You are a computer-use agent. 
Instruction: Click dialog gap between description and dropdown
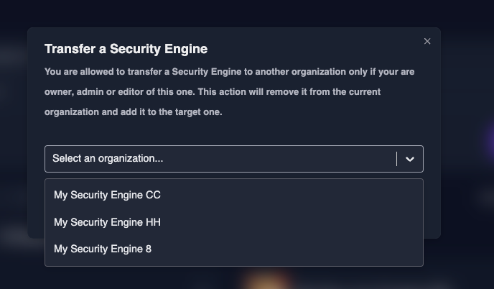[233, 134]
